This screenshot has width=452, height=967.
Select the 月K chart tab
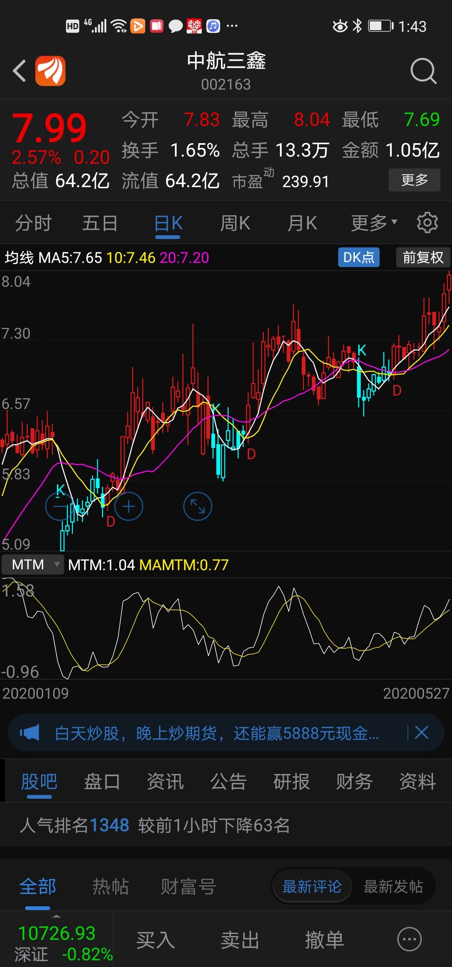(x=302, y=223)
